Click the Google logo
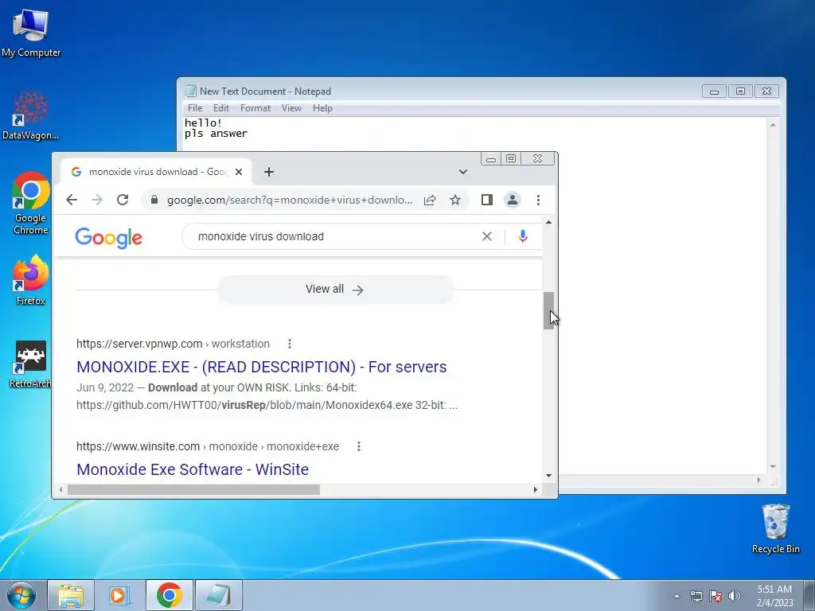The width and height of the screenshot is (815, 611). click(x=108, y=238)
